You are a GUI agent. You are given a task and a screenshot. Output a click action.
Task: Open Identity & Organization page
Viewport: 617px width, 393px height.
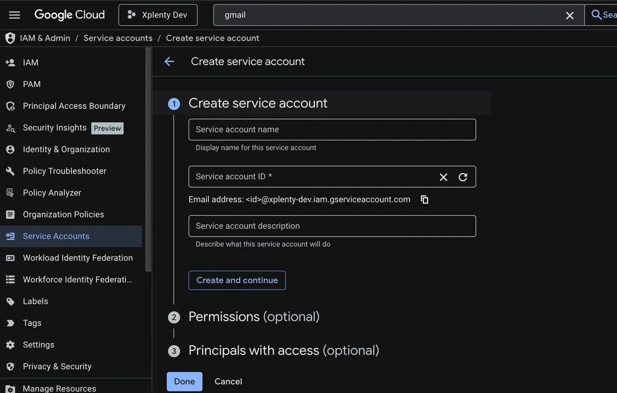66,149
